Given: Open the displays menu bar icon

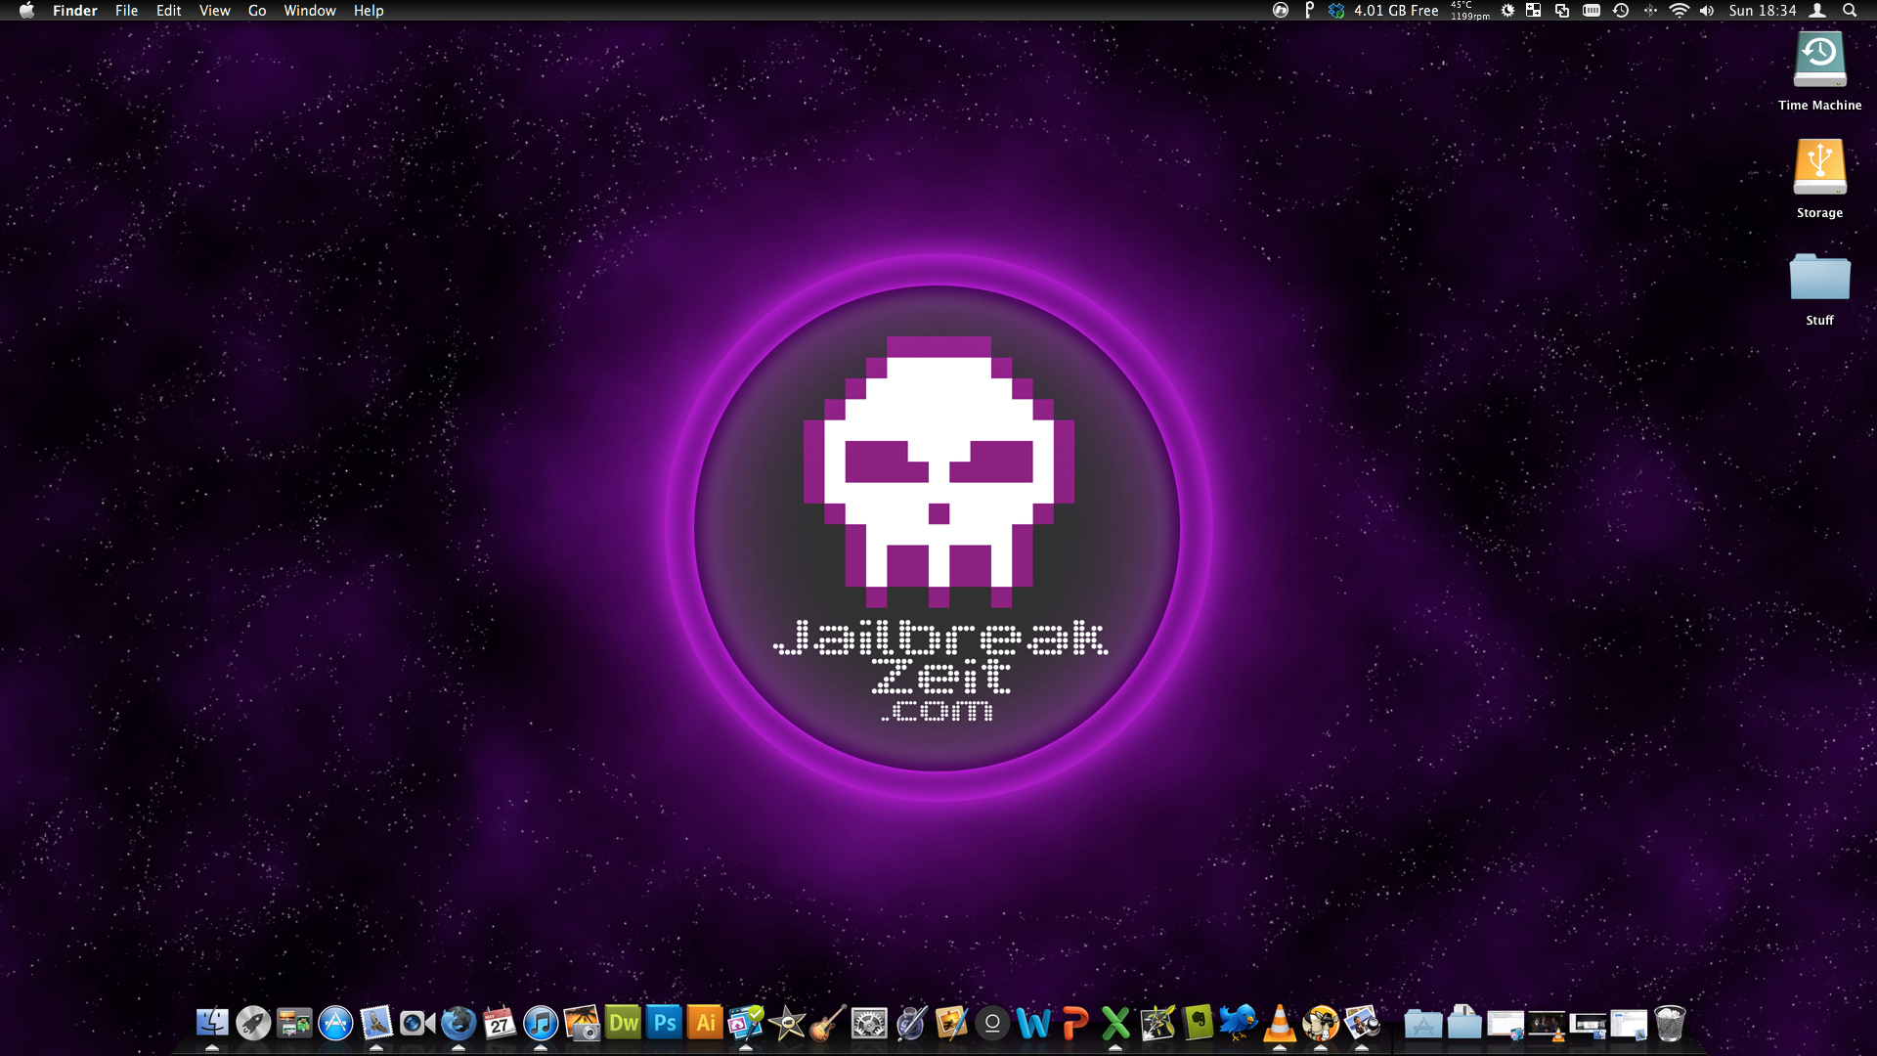Looking at the screenshot, I should [x=1562, y=11].
